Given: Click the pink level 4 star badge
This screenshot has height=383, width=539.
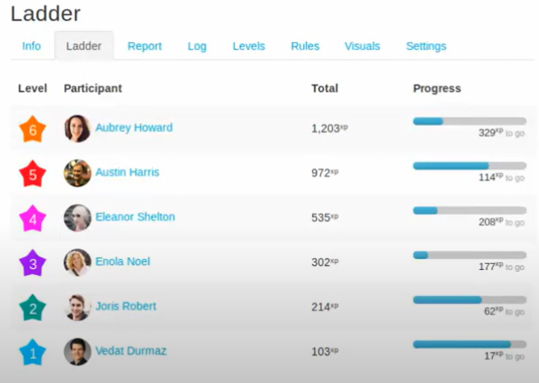Looking at the screenshot, I should click(32, 219).
